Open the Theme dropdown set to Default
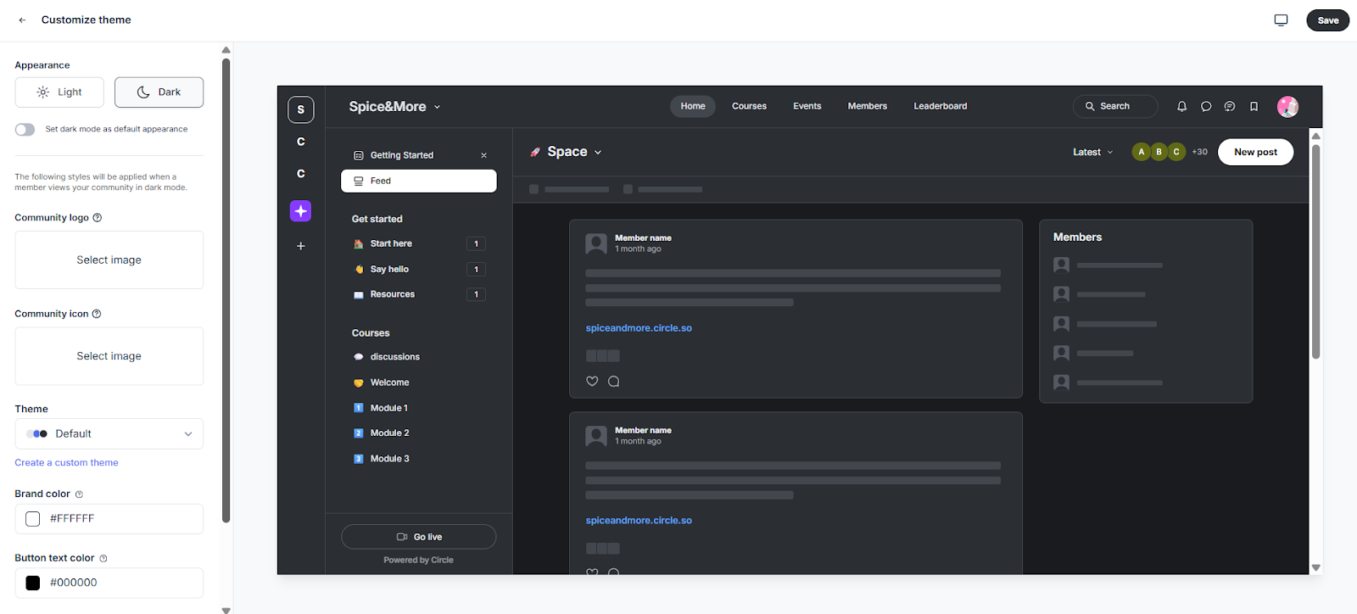 click(109, 434)
